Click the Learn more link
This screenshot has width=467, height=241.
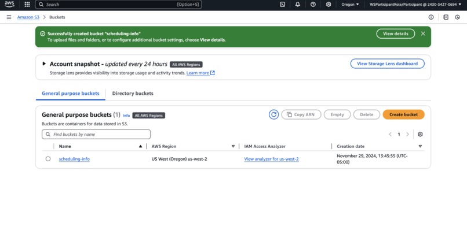[198, 73]
